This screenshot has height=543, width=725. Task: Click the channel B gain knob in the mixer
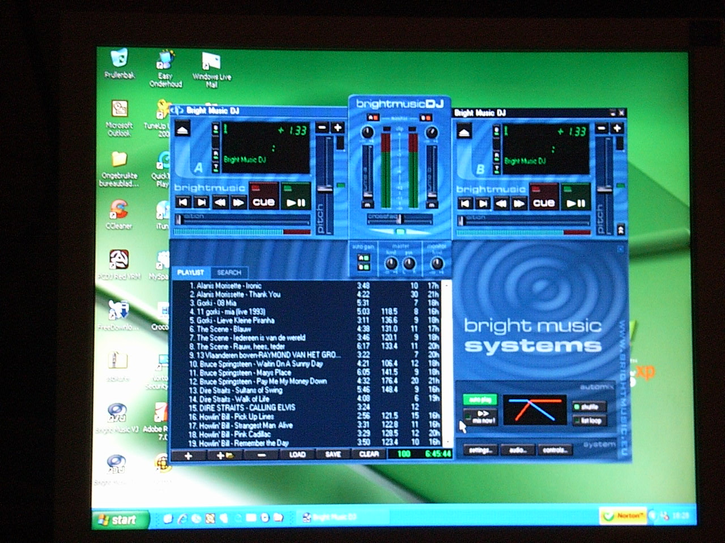pos(431,132)
